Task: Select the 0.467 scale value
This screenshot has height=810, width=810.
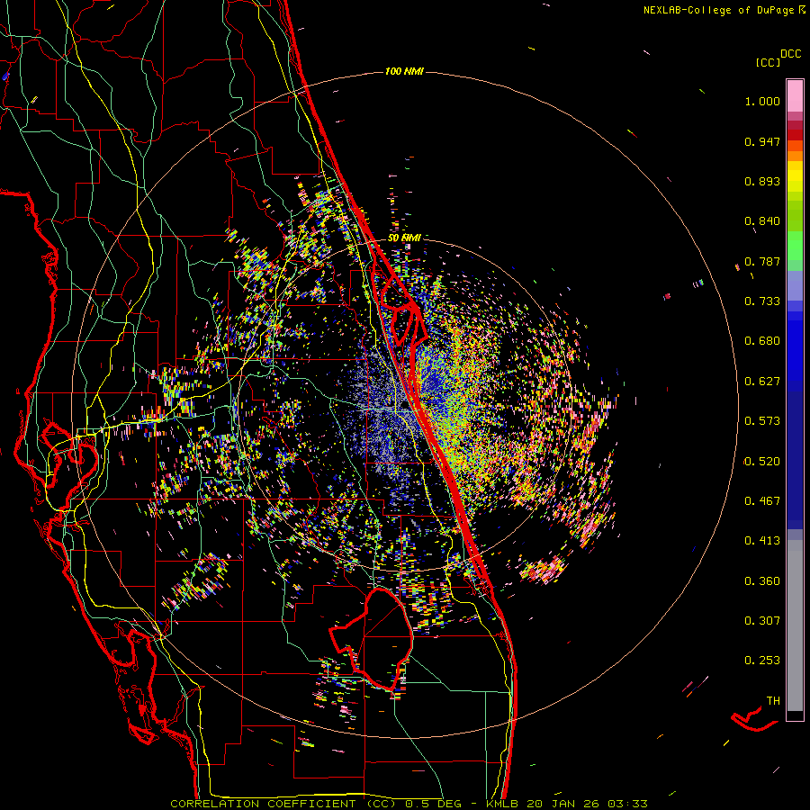Action: click(x=762, y=501)
